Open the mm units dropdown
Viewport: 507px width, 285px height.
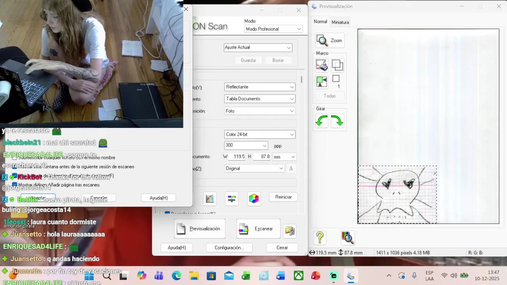tap(284, 157)
